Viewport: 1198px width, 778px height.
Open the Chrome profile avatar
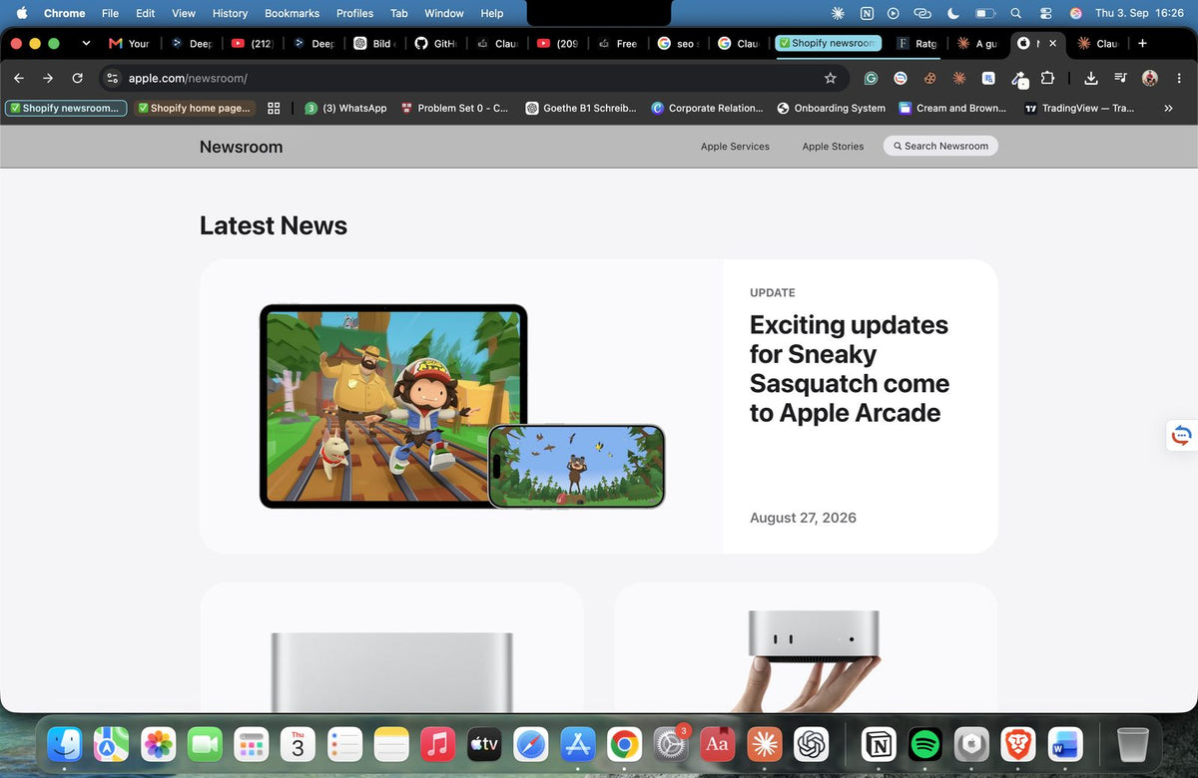pyautogui.click(x=1150, y=78)
